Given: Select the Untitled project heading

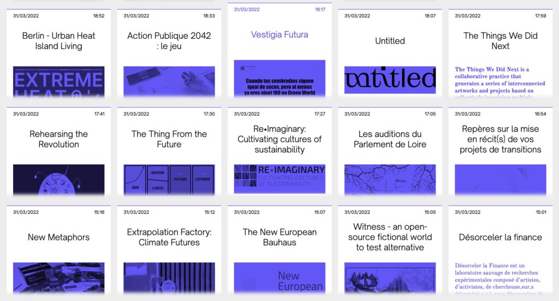Looking at the screenshot, I should [x=390, y=41].
